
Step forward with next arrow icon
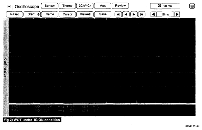134,14
